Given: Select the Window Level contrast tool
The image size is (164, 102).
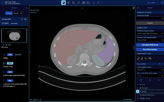Looking at the screenshot, I should [x=63, y=3].
